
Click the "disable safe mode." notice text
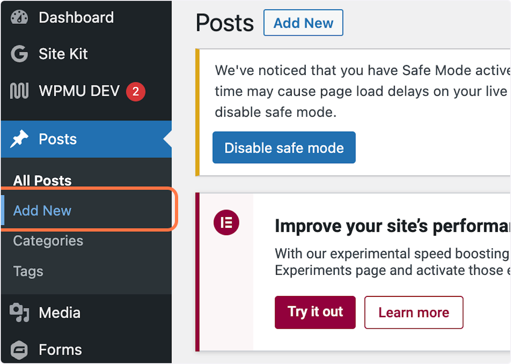pyautogui.click(x=276, y=112)
